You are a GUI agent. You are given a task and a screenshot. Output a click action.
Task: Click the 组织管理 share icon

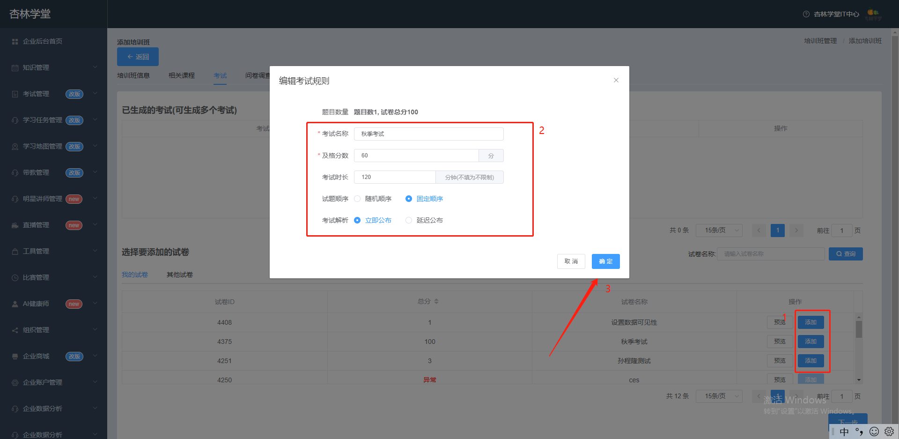click(15, 330)
